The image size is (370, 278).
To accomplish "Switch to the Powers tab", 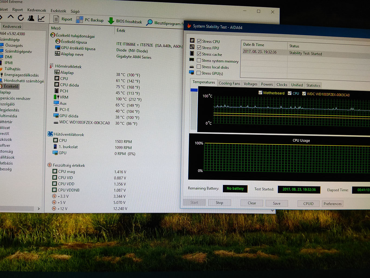I will point(267,85).
